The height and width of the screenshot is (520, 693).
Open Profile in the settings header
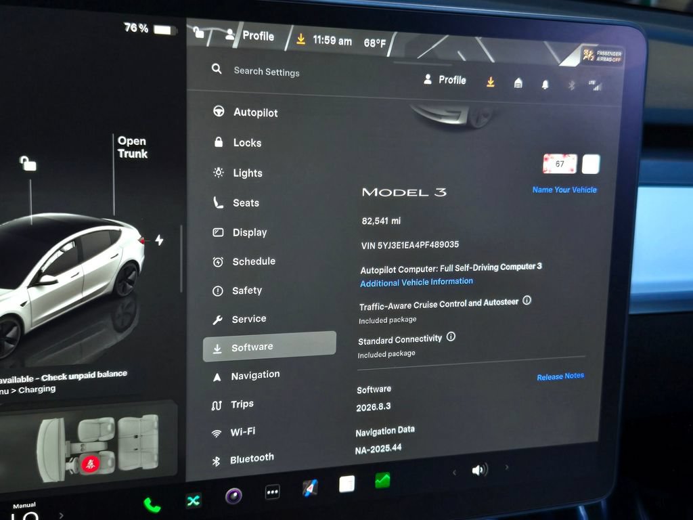pos(445,80)
